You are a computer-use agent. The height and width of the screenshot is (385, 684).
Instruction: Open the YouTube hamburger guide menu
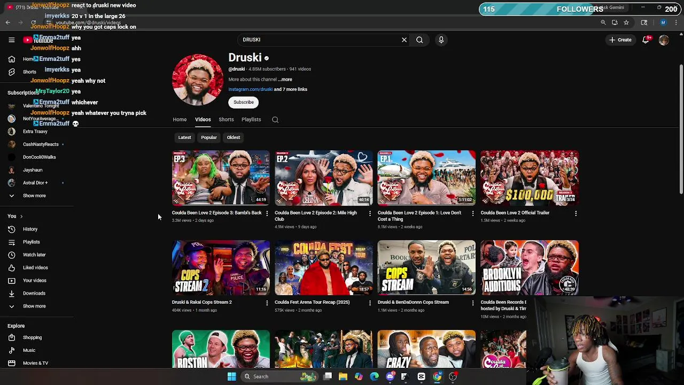point(11,40)
